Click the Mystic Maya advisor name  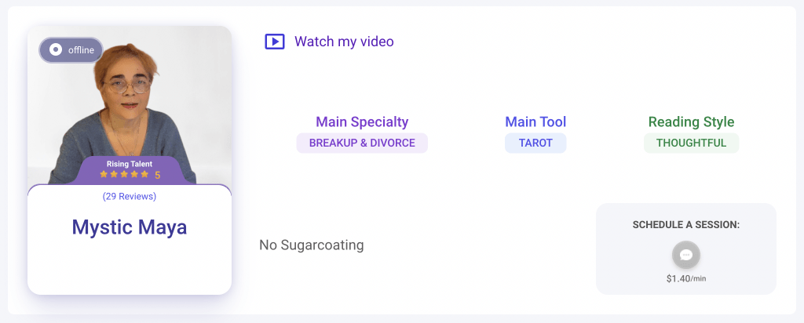pyautogui.click(x=130, y=227)
